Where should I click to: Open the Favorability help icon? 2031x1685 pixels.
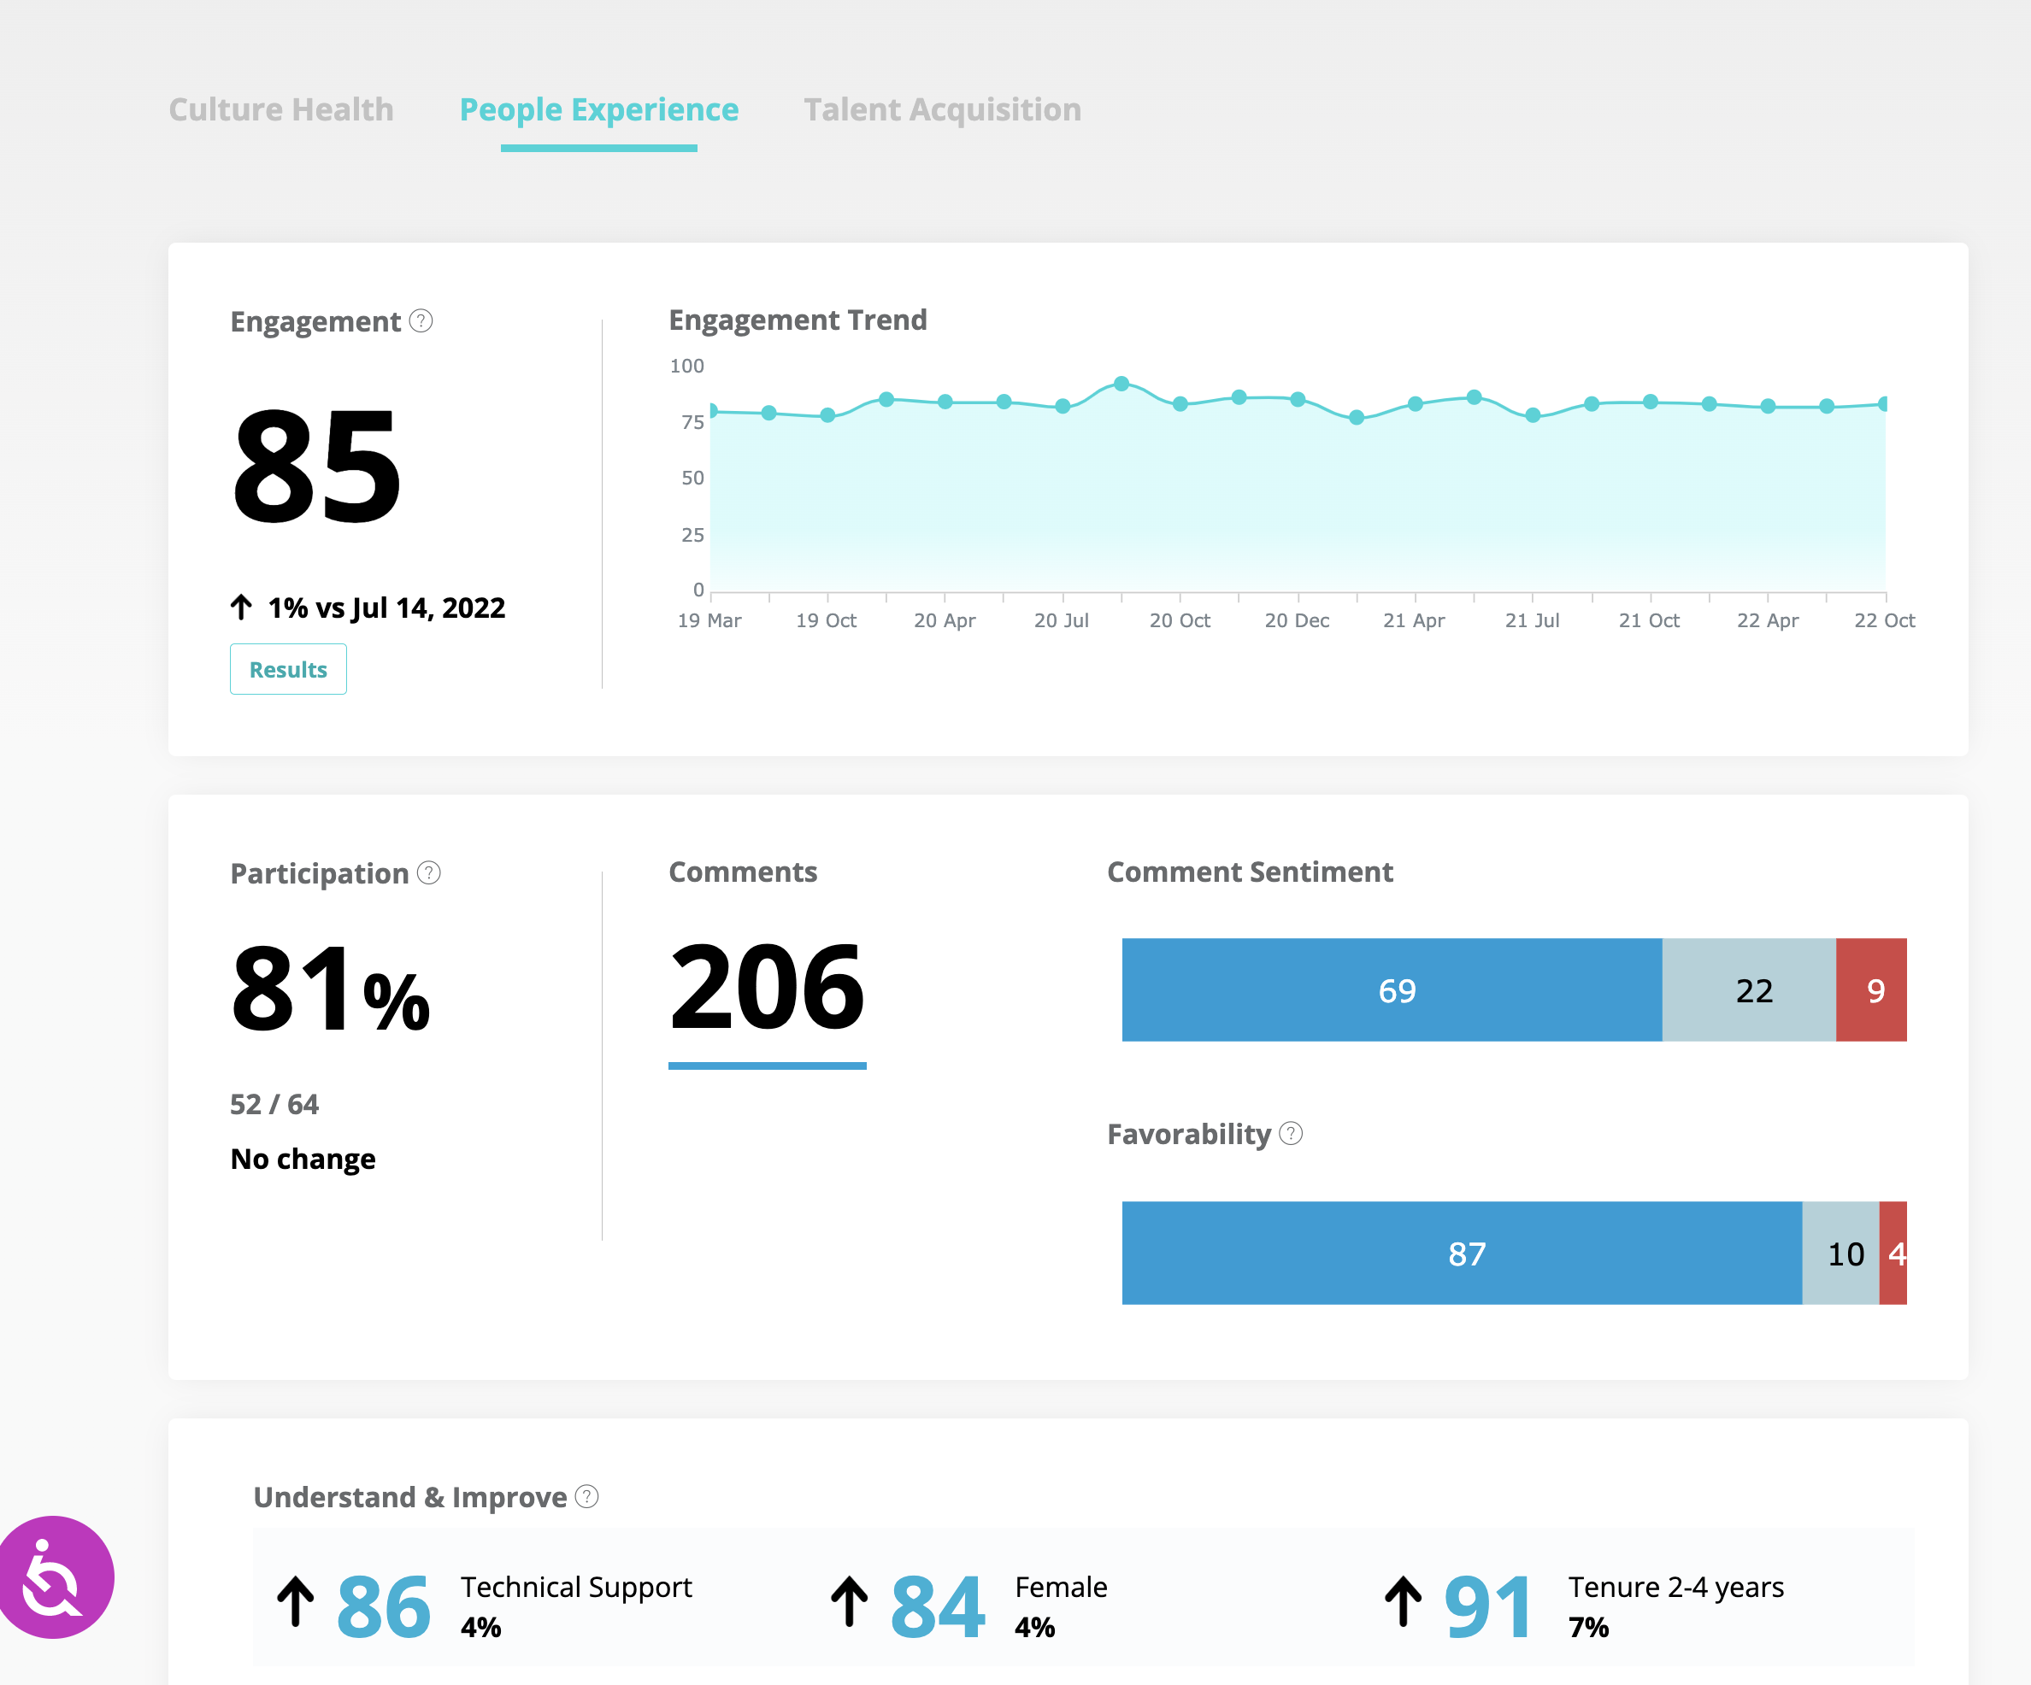point(1291,1134)
